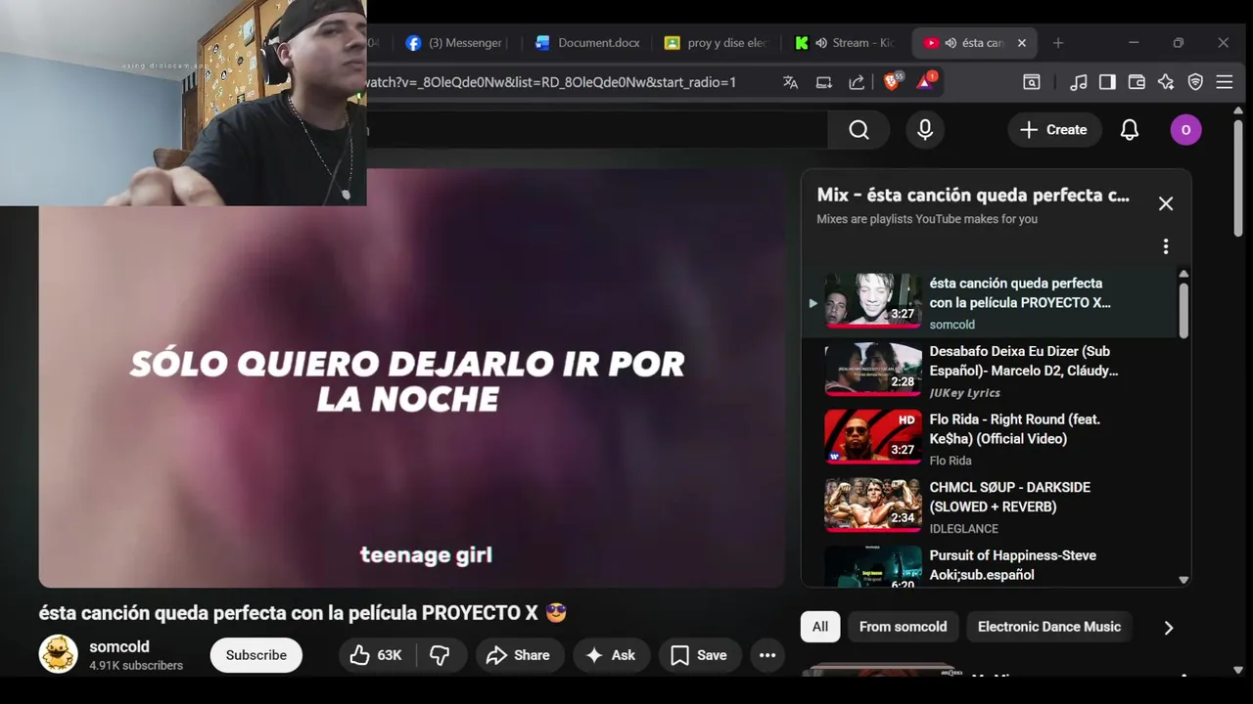The image size is (1253, 704).
Task: Open the music note playlist icon
Action: (x=1078, y=82)
